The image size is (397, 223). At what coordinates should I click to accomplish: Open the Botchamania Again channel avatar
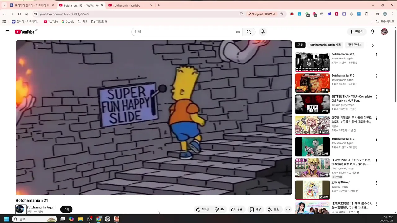point(20,209)
